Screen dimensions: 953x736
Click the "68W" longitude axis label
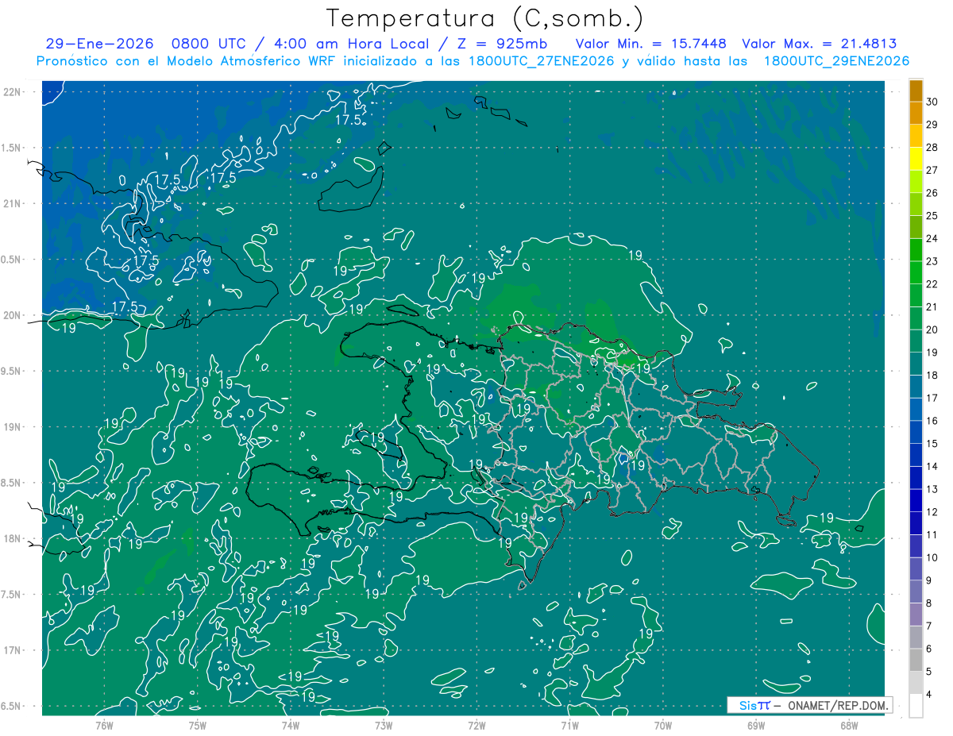(x=849, y=725)
